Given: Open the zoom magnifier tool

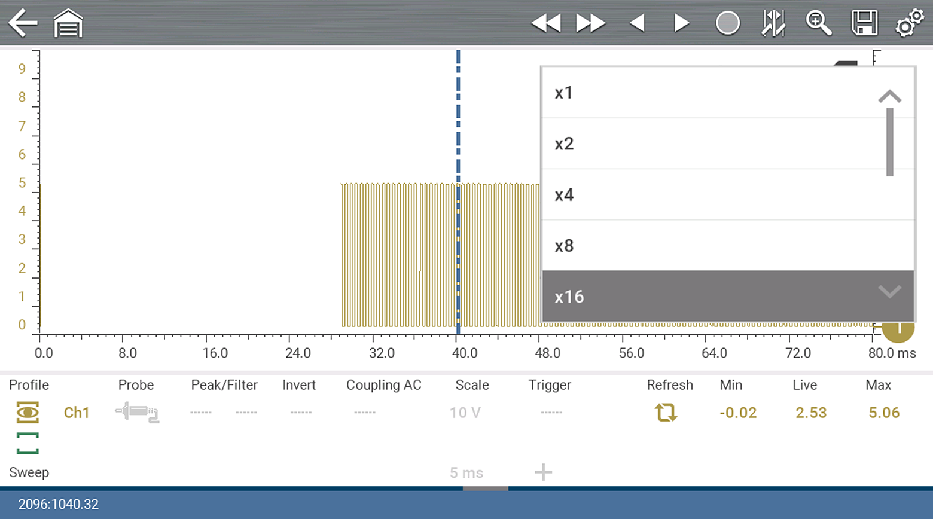Looking at the screenshot, I should point(818,23).
